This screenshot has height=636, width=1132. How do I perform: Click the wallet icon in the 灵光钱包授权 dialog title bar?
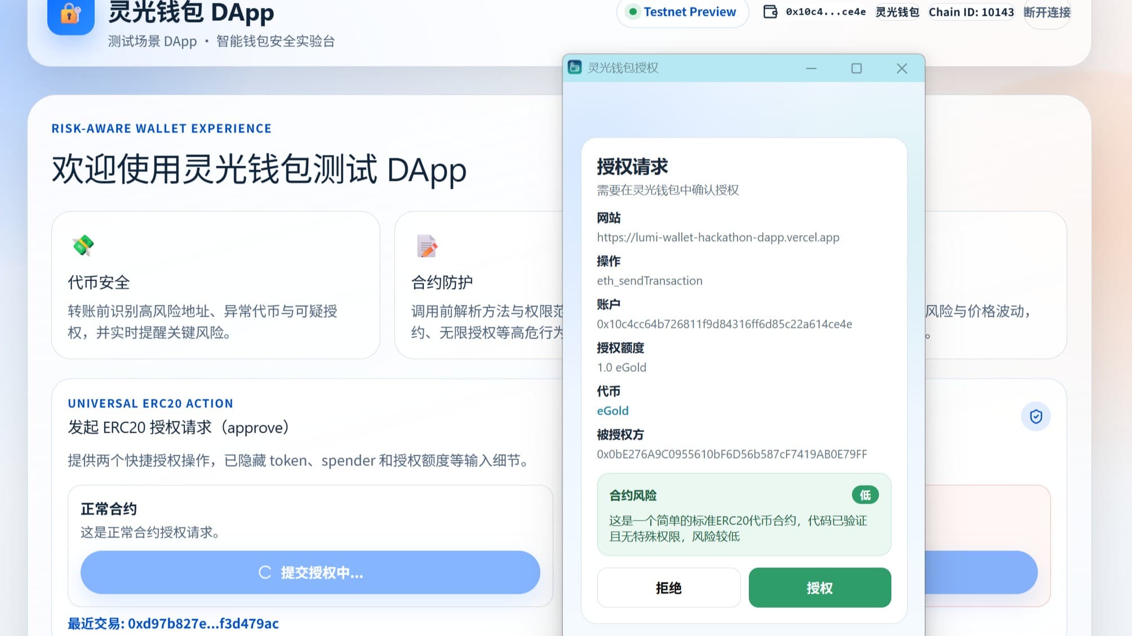pyautogui.click(x=574, y=68)
